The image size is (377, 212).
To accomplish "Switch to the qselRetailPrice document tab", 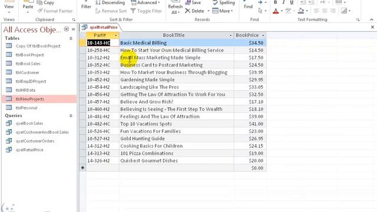I will 100,28.
